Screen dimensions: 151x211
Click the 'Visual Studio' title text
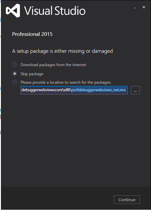pos(55,11)
